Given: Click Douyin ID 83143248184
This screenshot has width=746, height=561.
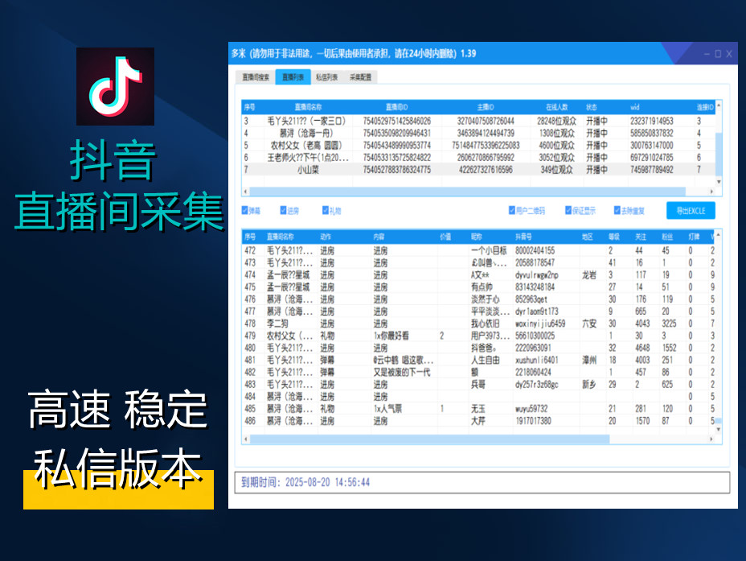Looking at the screenshot, I should point(535,287).
